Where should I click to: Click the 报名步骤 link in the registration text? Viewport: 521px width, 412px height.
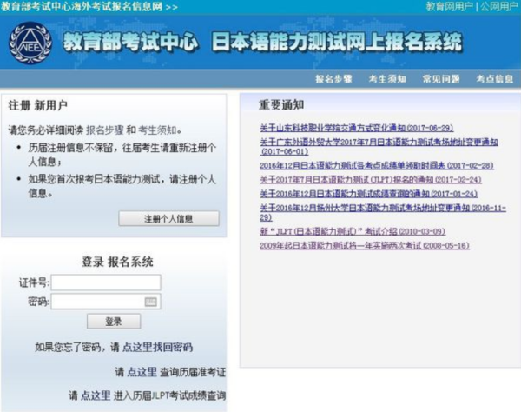click(x=105, y=130)
